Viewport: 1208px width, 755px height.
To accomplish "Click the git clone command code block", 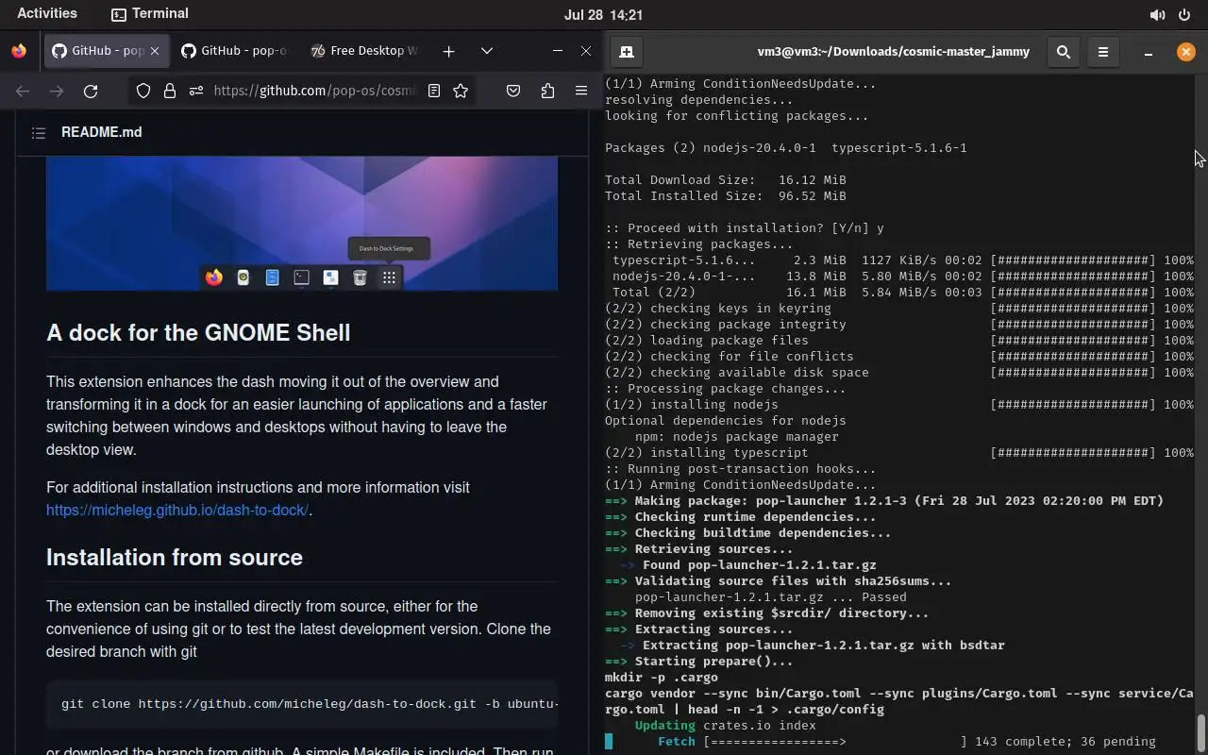I will point(302,704).
